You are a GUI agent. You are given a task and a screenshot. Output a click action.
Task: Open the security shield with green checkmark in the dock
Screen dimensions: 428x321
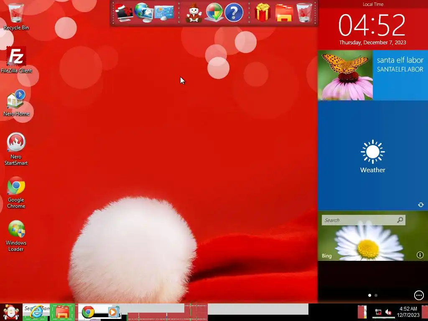(214, 12)
